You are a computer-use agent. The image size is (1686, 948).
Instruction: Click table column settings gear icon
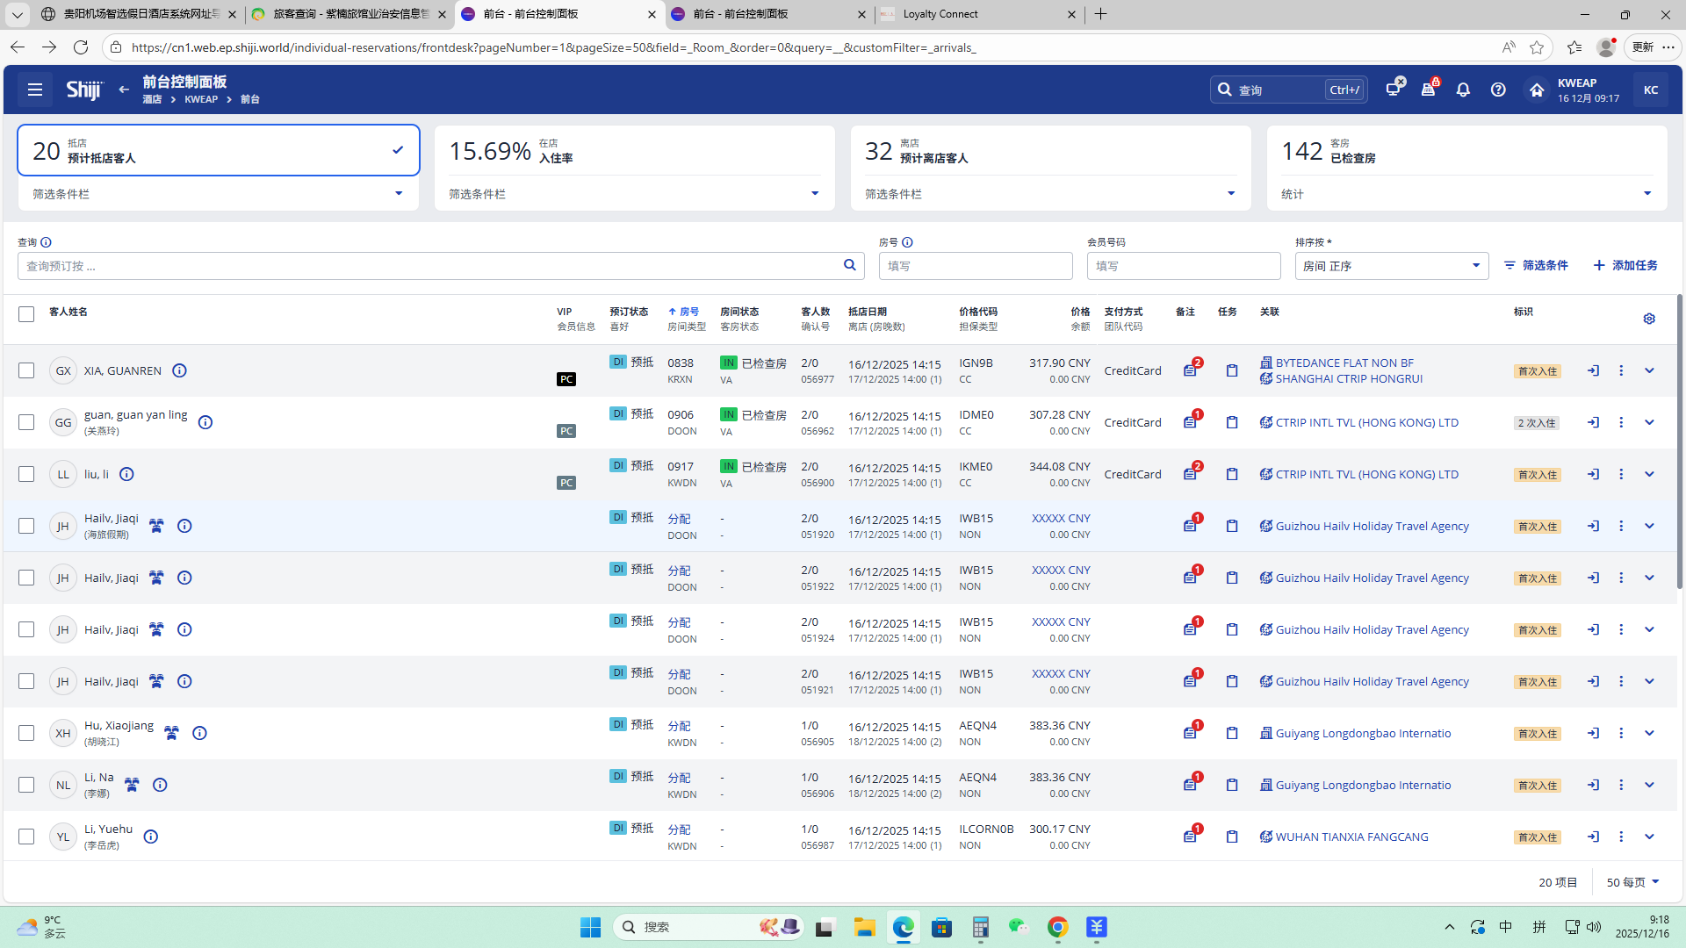pyautogui.click(x=1649, y=319)
